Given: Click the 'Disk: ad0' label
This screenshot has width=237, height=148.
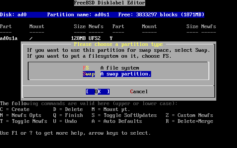Looking at the screenshot, I should tap(13, 15).
